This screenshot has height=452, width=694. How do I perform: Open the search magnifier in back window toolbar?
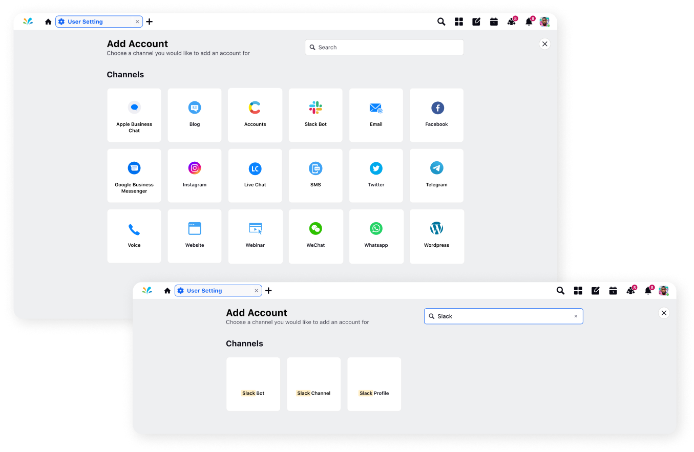[441, 21]
